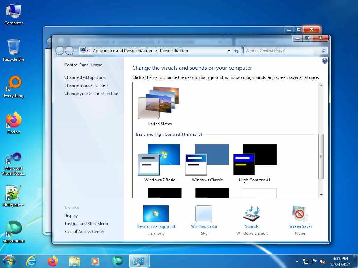Open the address bar history dropdown arrow
The height and width of the screenshot is (268, 358).
[x=229, y=51]
